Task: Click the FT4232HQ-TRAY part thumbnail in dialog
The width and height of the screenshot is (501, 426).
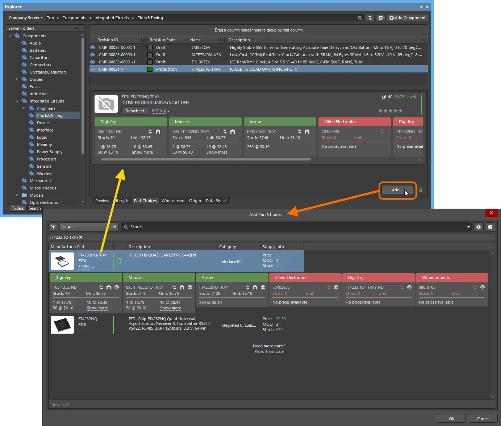Action: (x=62, y=261)
